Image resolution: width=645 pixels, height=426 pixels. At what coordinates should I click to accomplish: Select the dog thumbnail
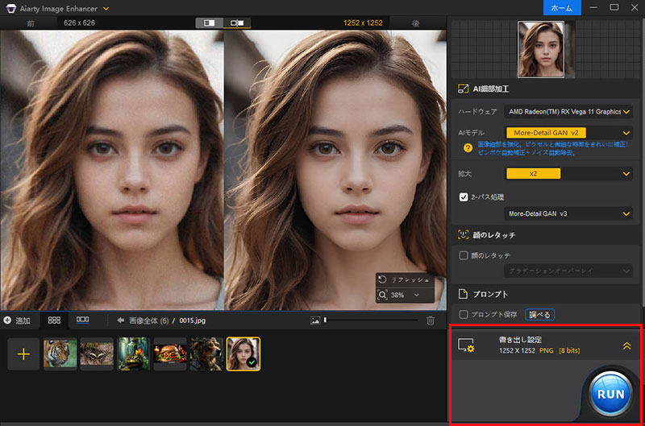coord(206,354)
